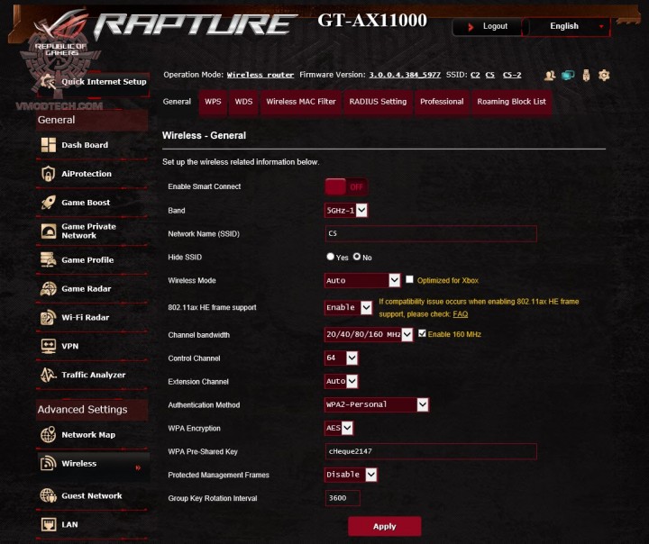Open the Extension Channel dropdown

341,381
